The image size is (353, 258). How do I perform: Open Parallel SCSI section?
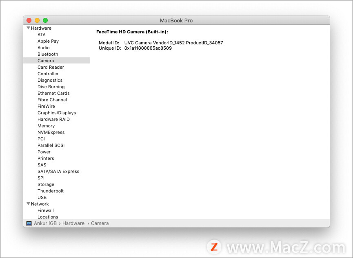pyautogui.click(x=51, y=145)
